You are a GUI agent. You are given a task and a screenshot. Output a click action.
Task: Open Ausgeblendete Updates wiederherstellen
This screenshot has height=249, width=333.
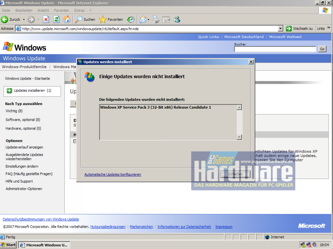(24, 157)
